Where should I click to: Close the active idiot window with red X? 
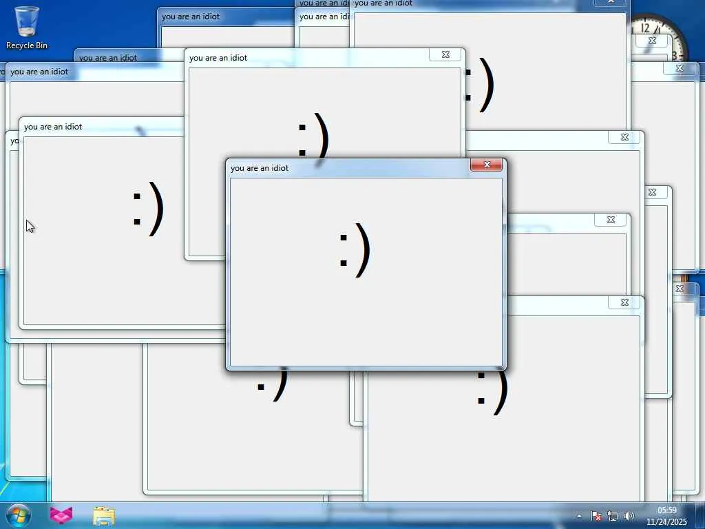487,165
